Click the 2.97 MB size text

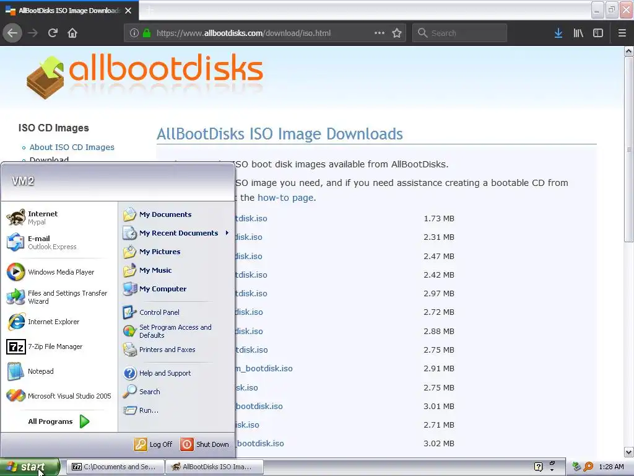click(439, 293)
